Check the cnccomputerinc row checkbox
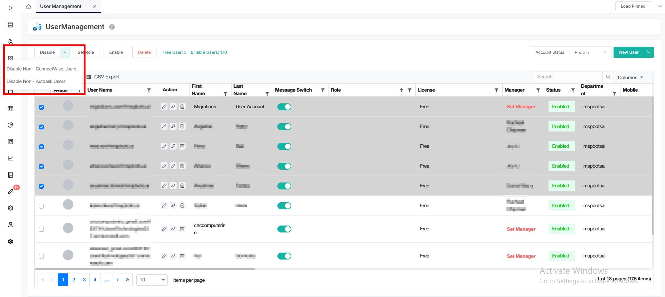The height and width of the screenshot is (297, 665). [x=41, y=229]
